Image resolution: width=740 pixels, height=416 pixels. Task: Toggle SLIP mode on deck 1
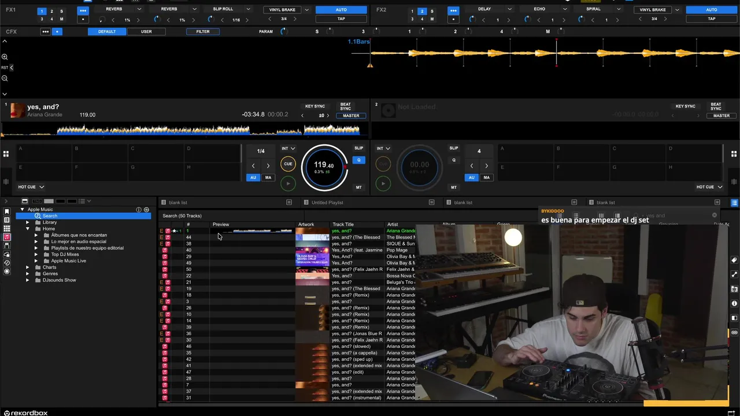pyautogui.click(x=358, y=148)
